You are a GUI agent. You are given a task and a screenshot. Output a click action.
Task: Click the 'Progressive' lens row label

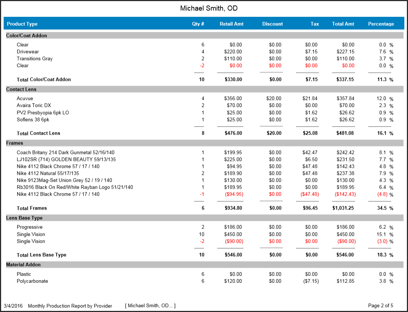[x=30, y=227]
